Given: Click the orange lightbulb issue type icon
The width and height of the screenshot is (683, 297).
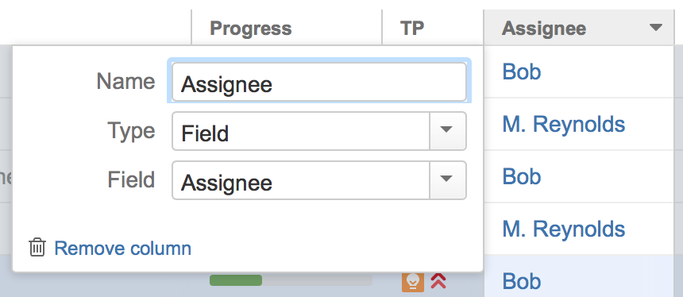Looking at the screenshot, I should (x=412, y=282).
